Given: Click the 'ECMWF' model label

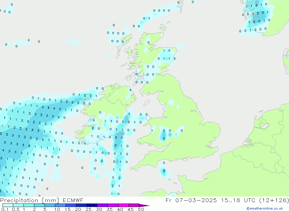Looking at the screenshot, I should point(73,200).
